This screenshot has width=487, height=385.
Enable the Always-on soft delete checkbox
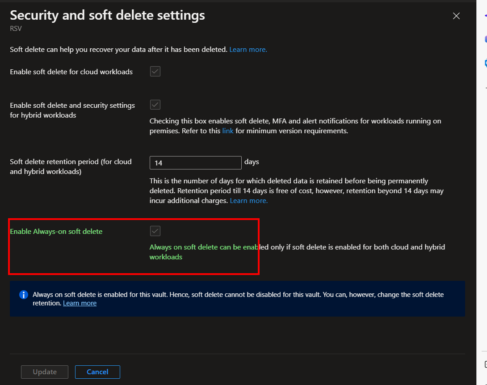155,231
